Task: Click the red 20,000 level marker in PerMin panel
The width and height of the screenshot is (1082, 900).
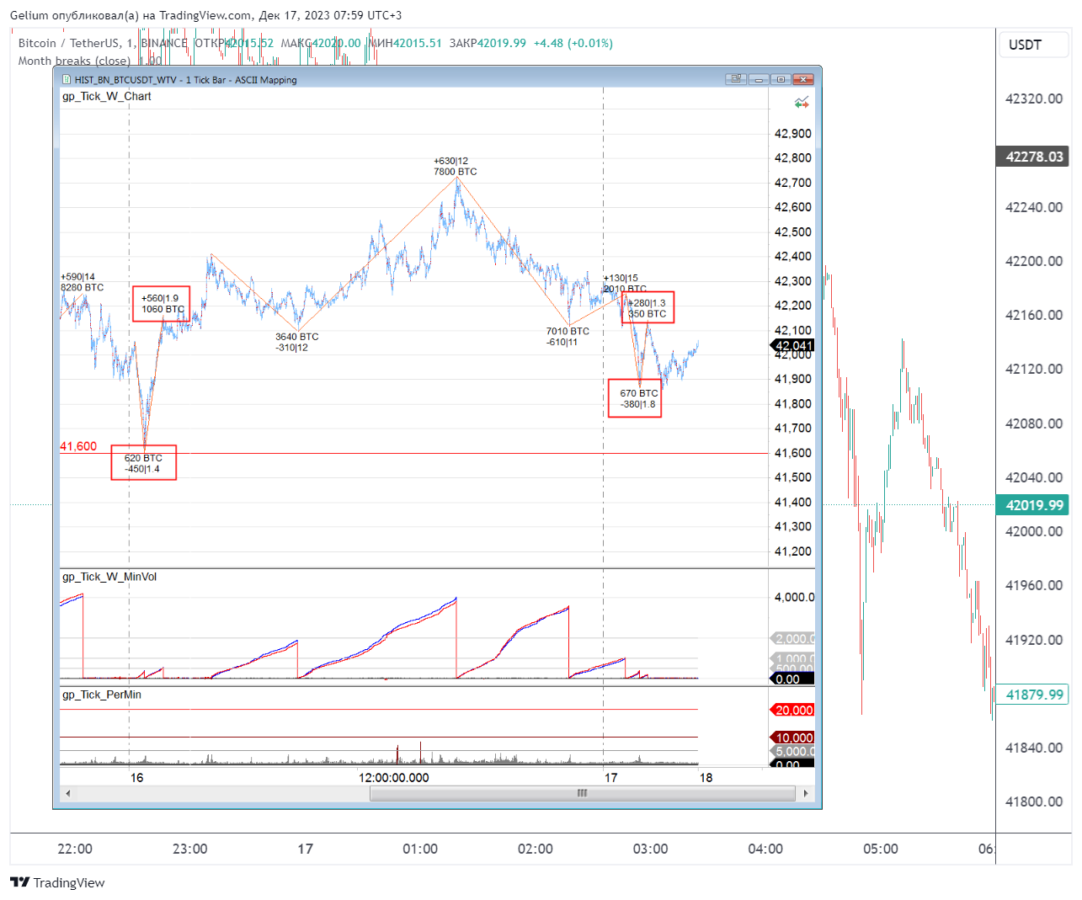Action: [x=793, y=710]
